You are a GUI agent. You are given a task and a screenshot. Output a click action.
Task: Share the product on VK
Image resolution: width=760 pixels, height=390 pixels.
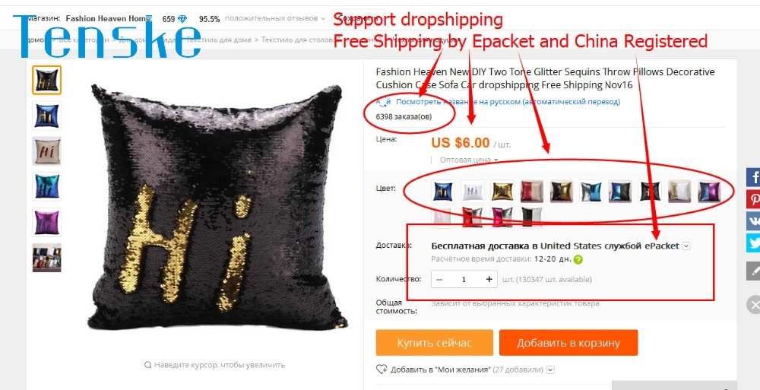753,220
